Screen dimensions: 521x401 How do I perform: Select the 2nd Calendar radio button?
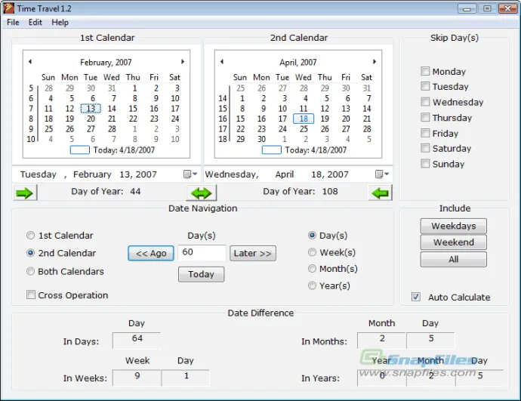tap(30, 253)
